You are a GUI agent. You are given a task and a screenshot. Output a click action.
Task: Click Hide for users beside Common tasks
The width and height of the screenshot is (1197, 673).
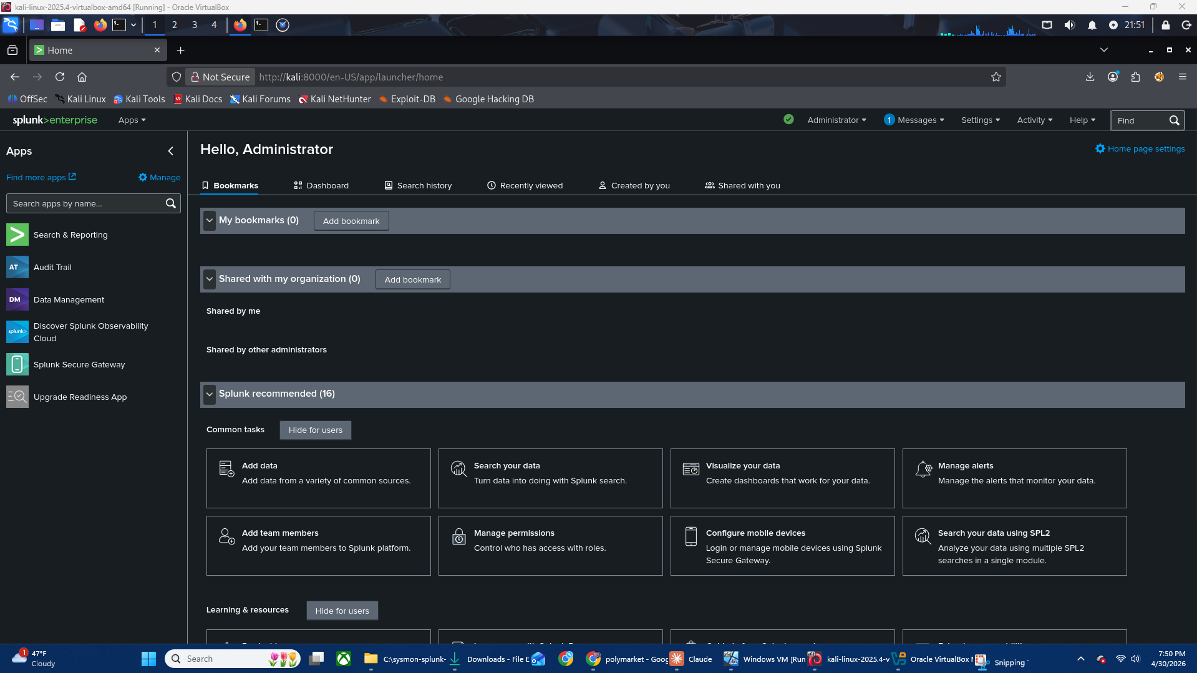pyautogui.click(x=316, y=430)
